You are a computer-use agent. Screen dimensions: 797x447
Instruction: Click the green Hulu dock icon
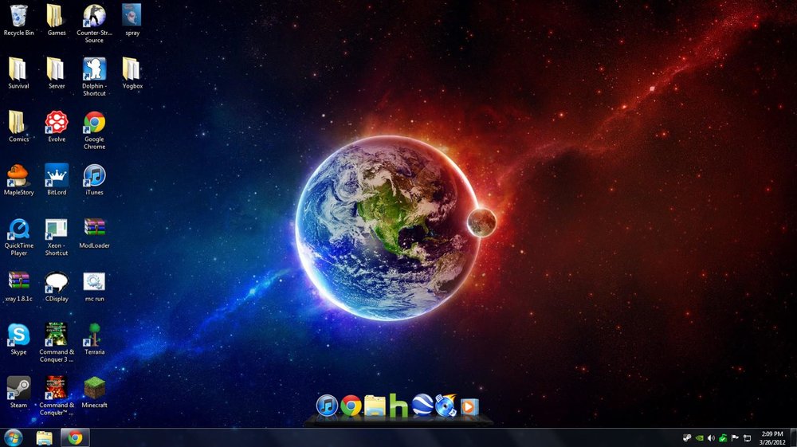pos(398,405)
